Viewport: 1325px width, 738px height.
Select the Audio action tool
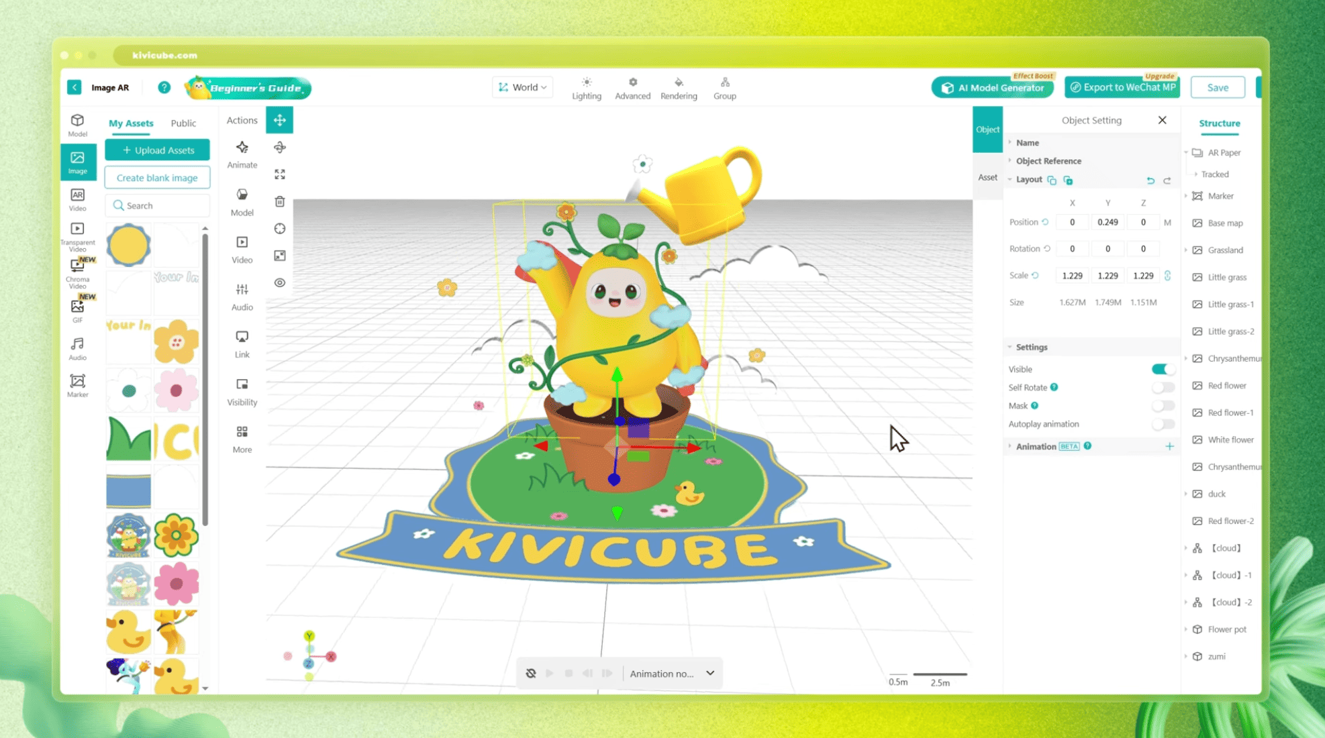(242, 297)
